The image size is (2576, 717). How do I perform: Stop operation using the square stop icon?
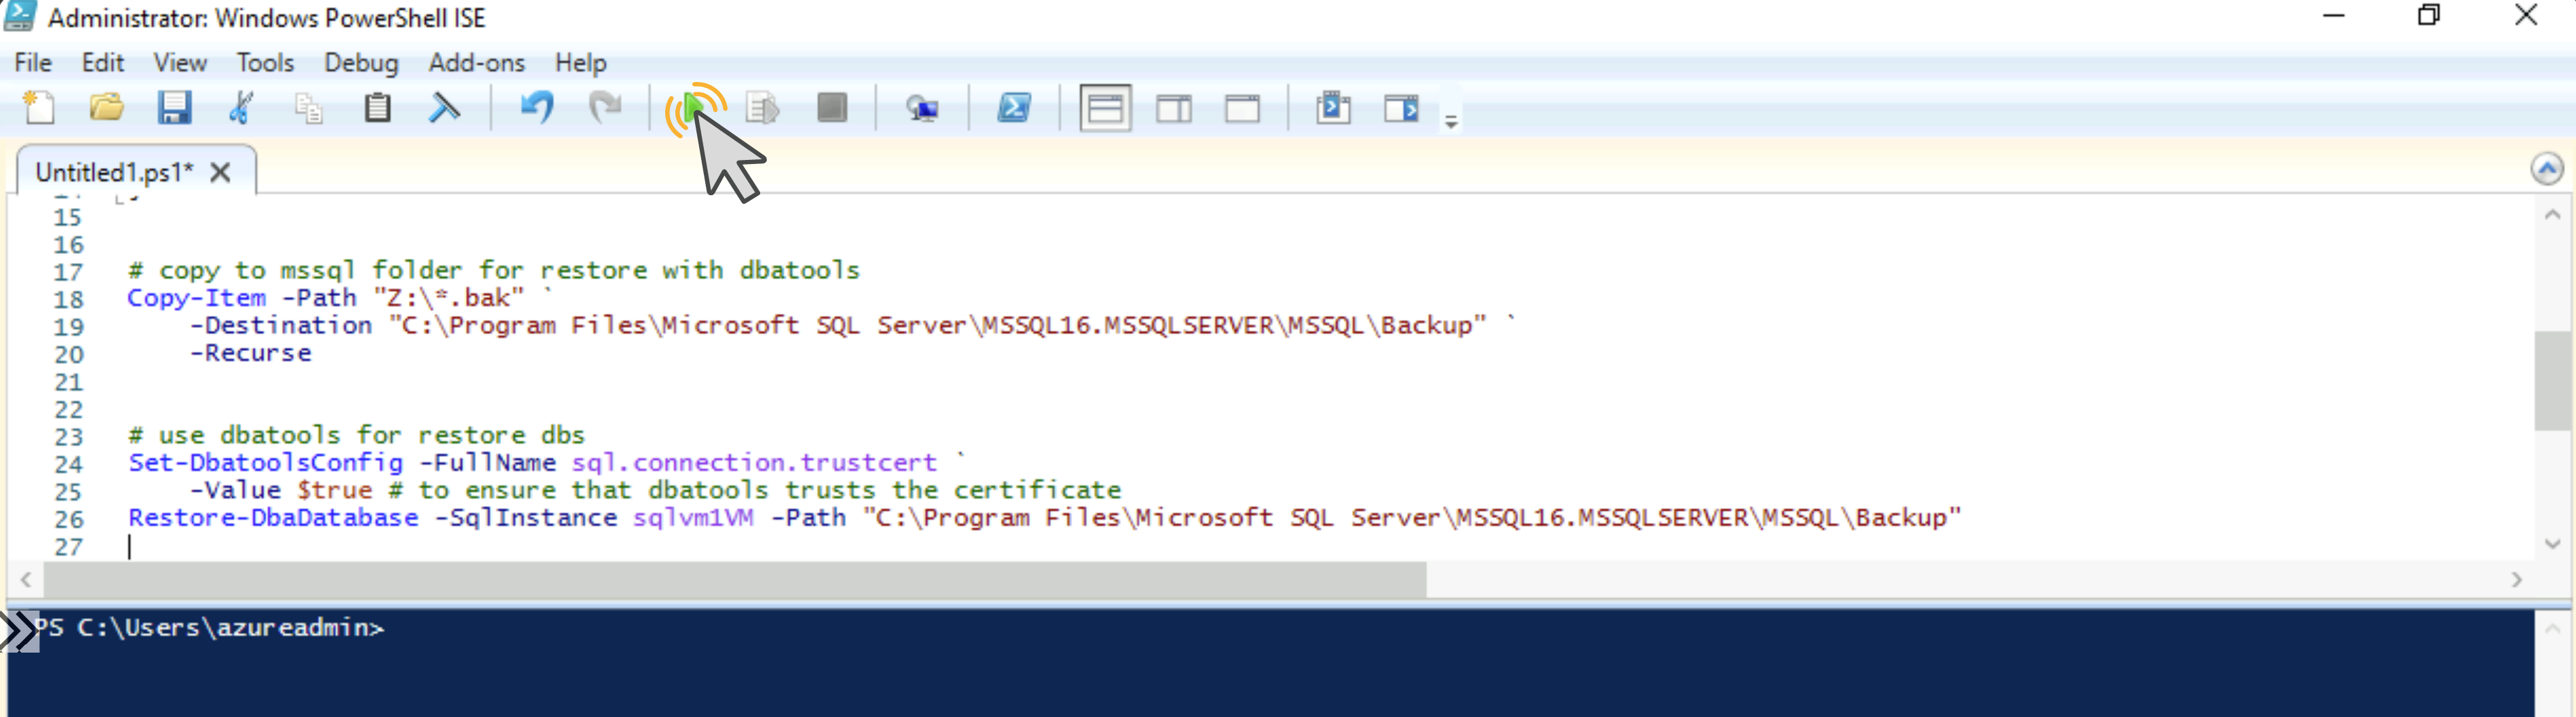(831, 107)
